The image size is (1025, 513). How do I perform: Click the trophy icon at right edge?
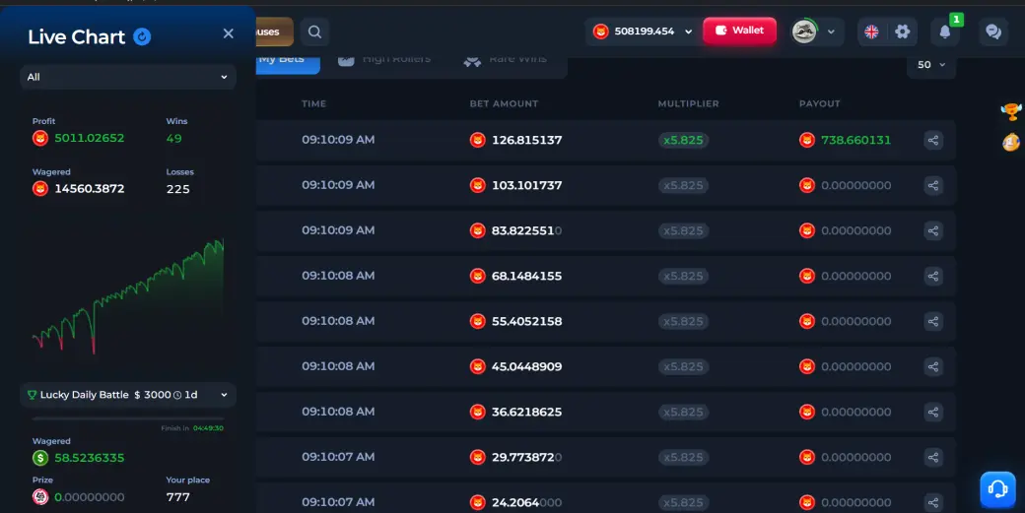pyautogui.click(x=1011, y=111)
